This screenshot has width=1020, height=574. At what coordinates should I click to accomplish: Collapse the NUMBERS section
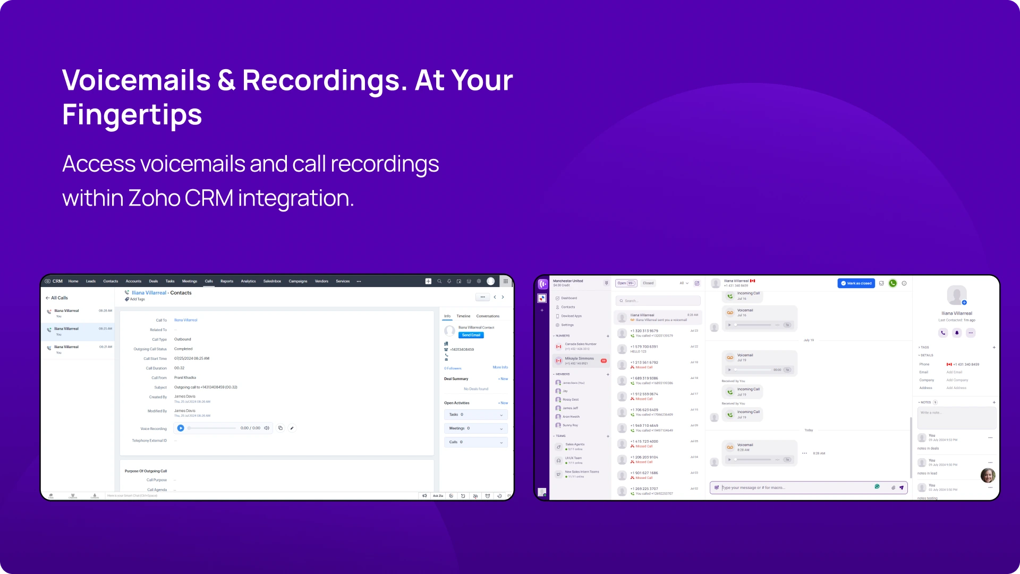562,336
